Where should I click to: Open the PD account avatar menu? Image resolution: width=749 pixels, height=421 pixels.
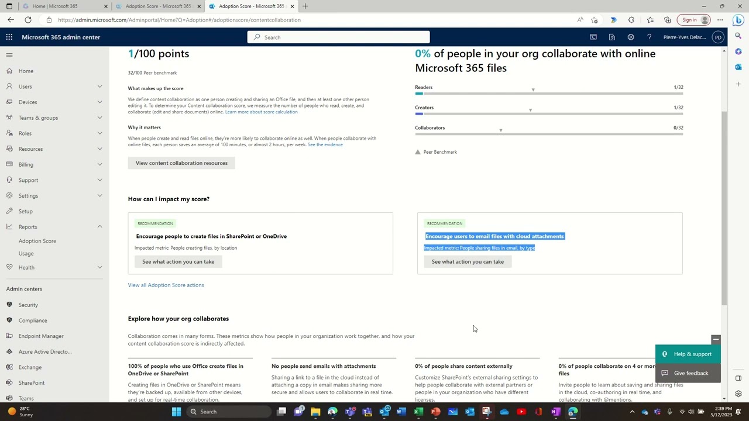point(718,37)
